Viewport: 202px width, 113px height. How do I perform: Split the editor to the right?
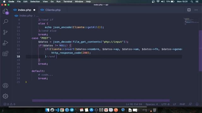[x=189, y=10]
